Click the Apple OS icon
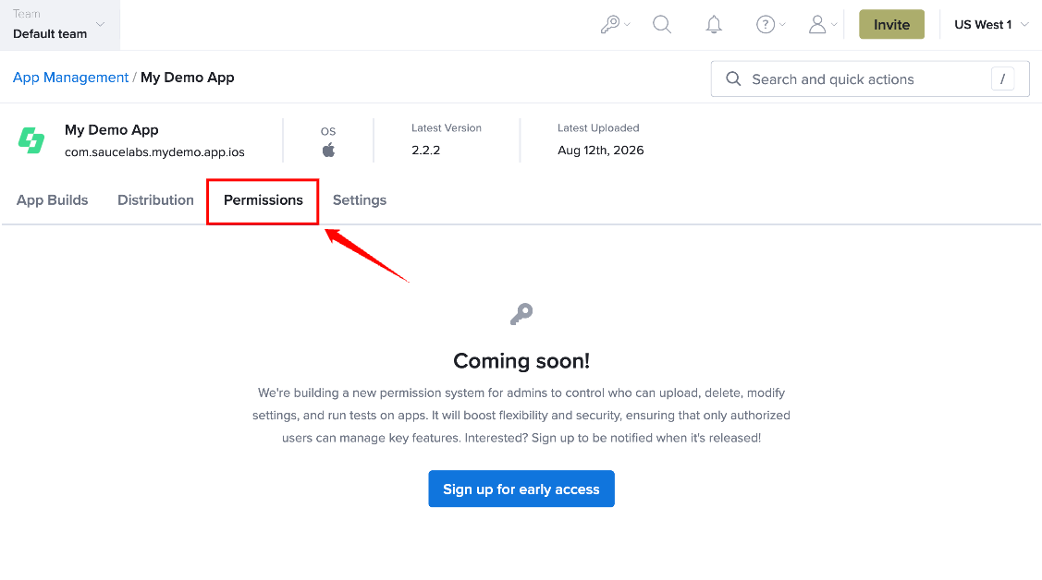 [x=328, y=150]
